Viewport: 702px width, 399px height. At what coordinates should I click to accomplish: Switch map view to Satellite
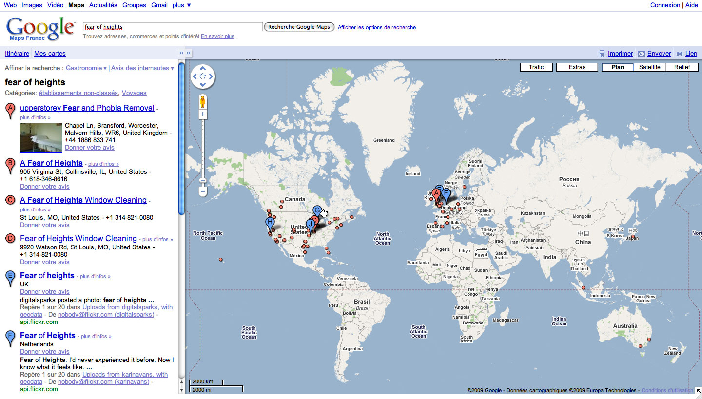coord(650,67)
